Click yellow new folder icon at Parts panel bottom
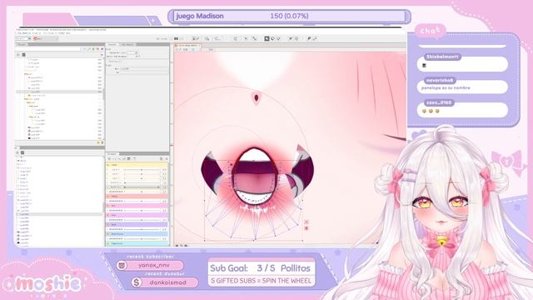The image size is (533, 300). (x=98, y=142)
